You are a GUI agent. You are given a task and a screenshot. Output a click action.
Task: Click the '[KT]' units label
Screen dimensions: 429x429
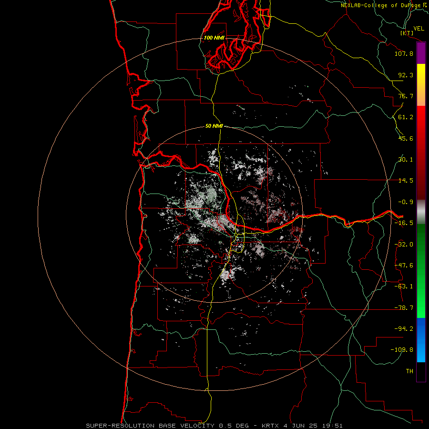coord(407,33)
